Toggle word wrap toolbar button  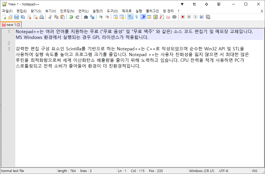(130, 17)
